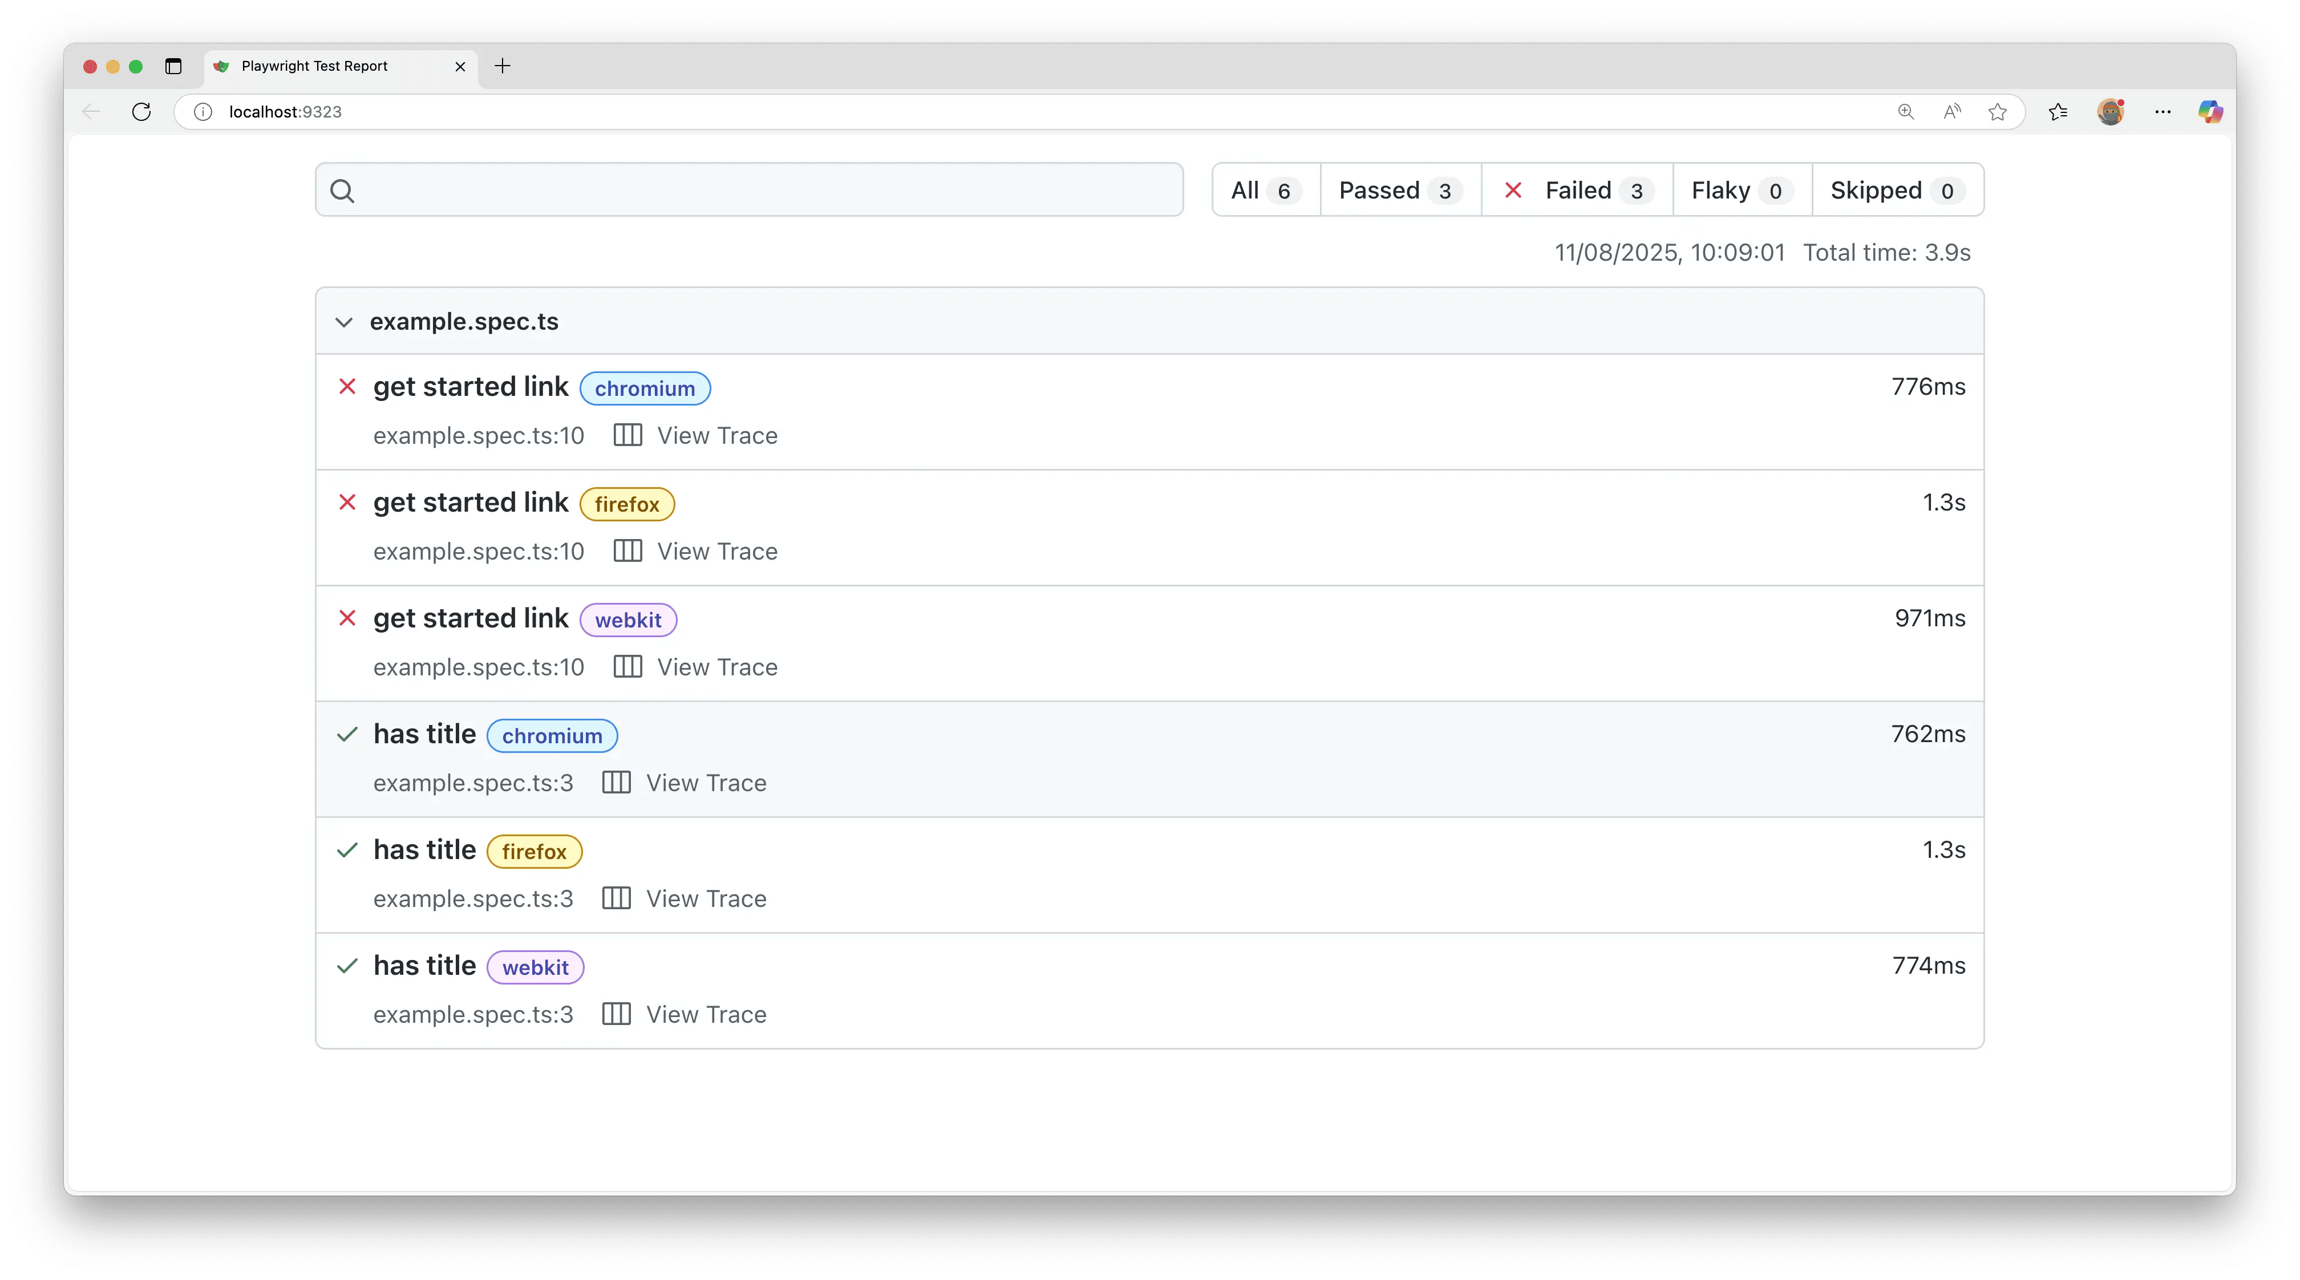Collapse the example.spec.ts test group

pos(344,322)
